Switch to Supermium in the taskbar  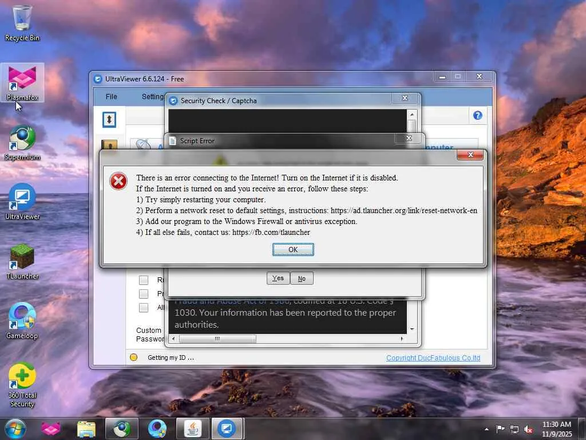pos(122,429)
